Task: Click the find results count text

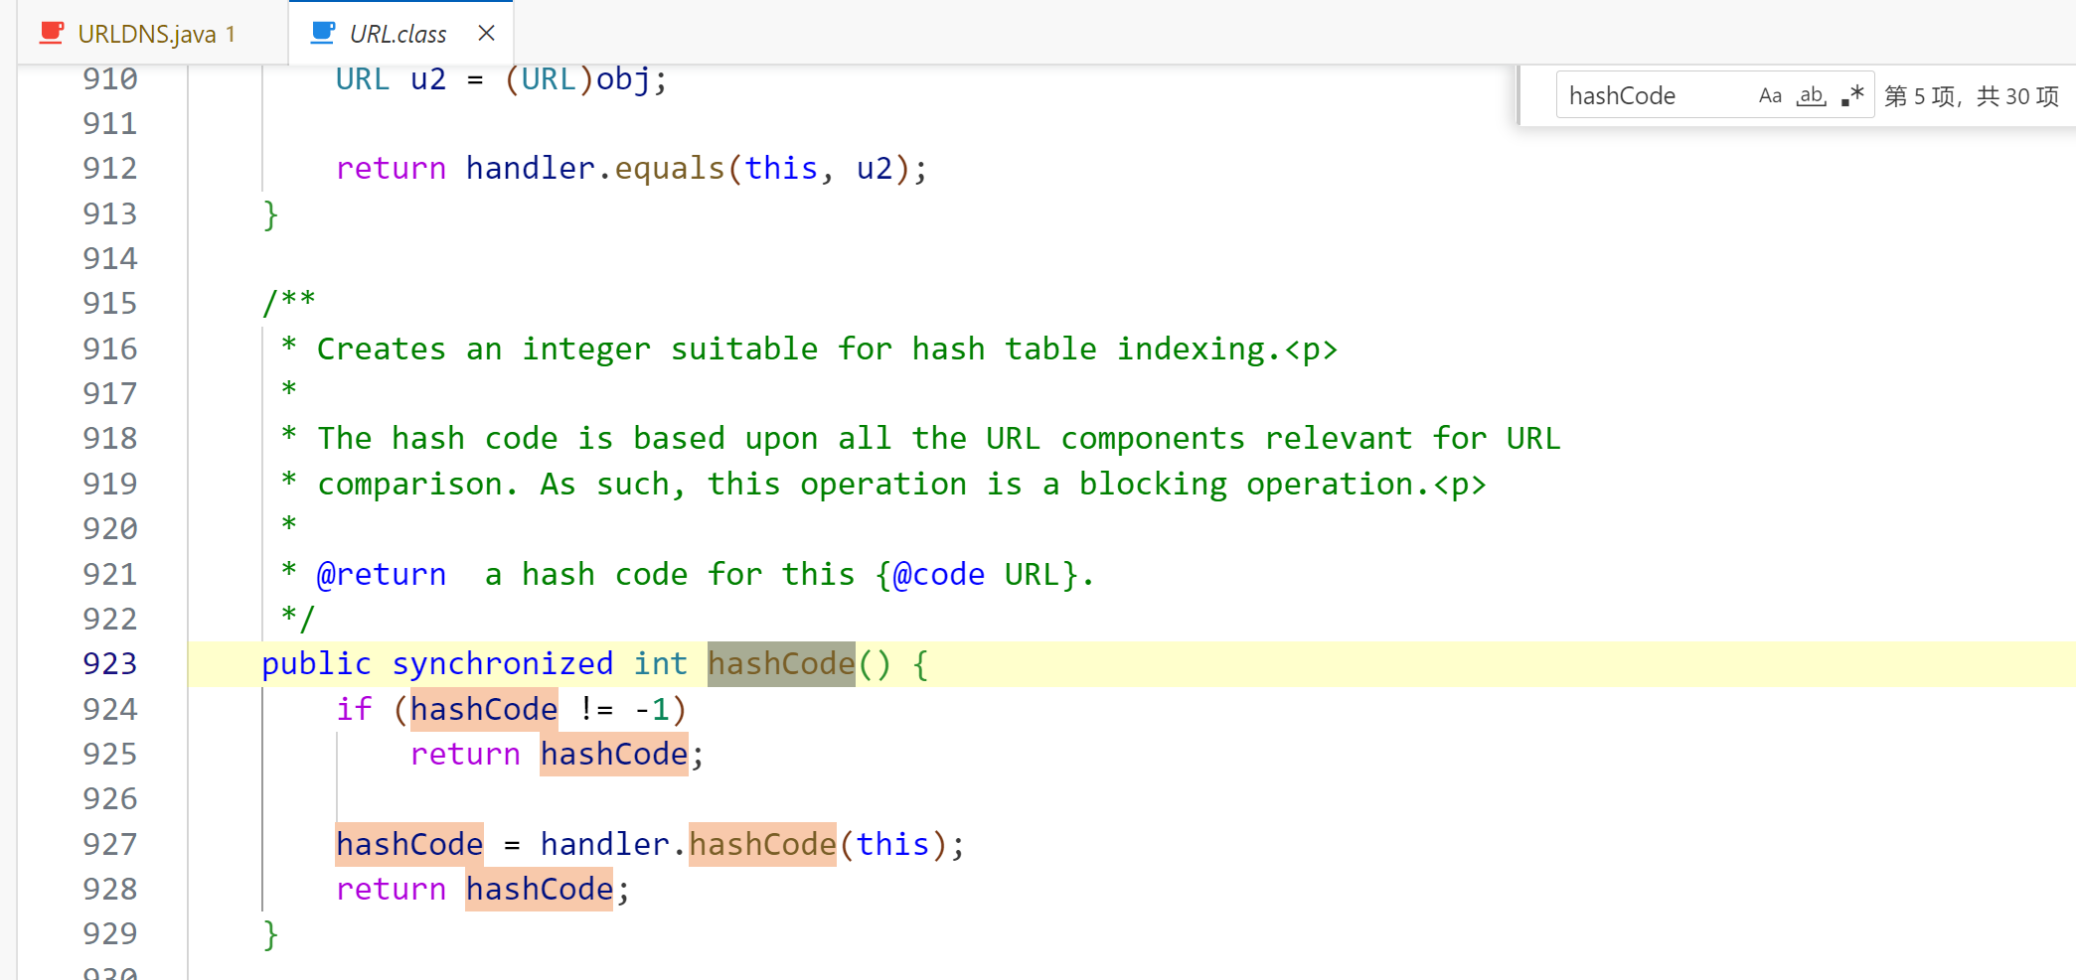Action: tap(1972, 96)
